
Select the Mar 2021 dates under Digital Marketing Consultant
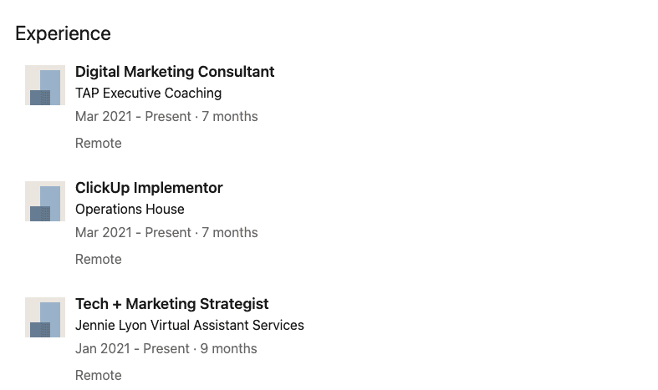click(x=166, y=117)
